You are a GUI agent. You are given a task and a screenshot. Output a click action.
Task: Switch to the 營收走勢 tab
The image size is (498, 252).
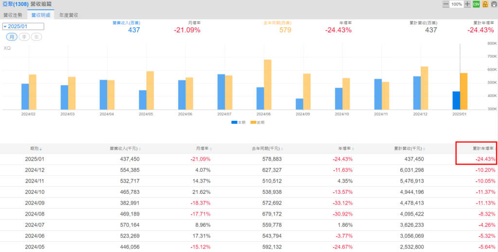coord(13,15)
